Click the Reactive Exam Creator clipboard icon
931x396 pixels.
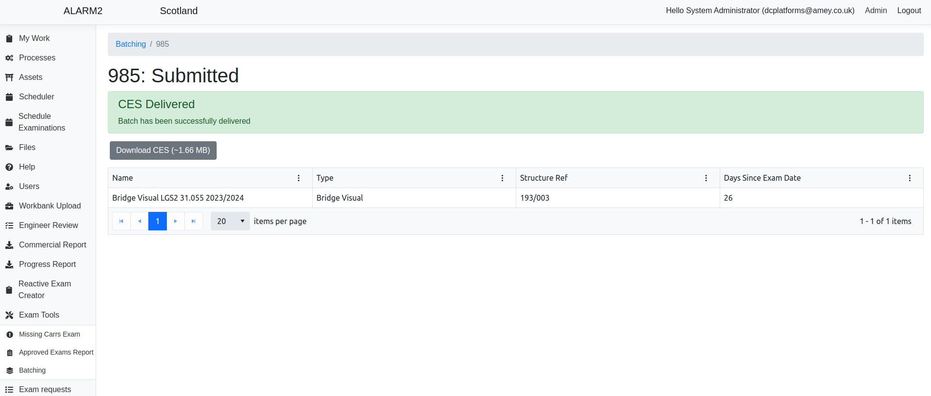point(9,290)
